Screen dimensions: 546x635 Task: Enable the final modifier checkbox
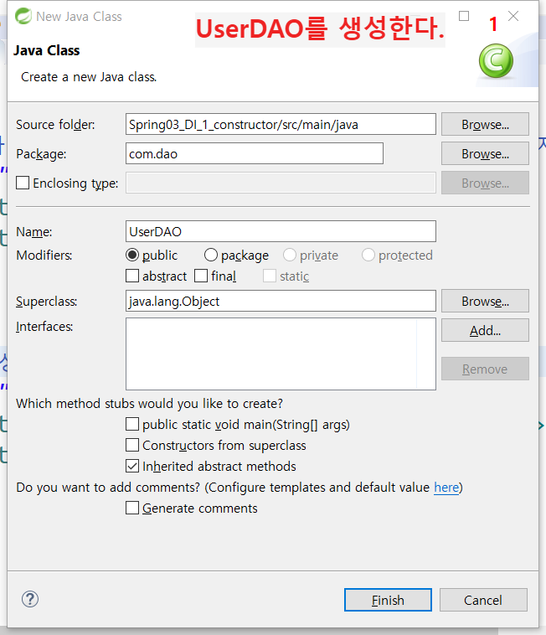pyautogui.click(x=201, y=276)
